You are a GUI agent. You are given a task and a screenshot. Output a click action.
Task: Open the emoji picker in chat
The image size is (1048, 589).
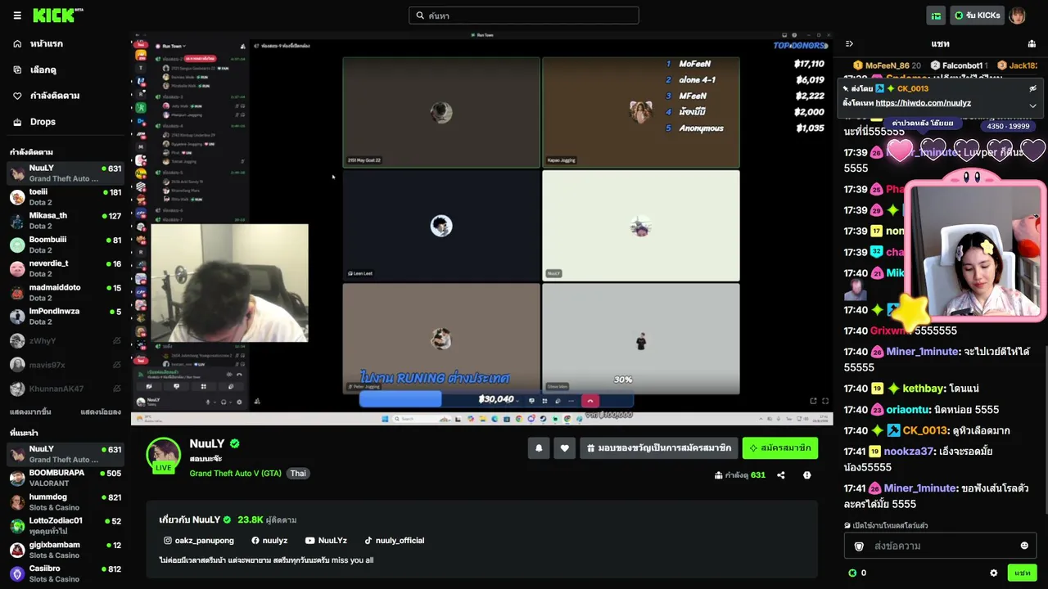coord(1024,546)
